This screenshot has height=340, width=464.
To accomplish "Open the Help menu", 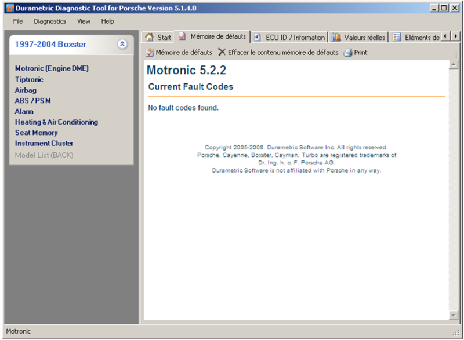I will [107, 21].
